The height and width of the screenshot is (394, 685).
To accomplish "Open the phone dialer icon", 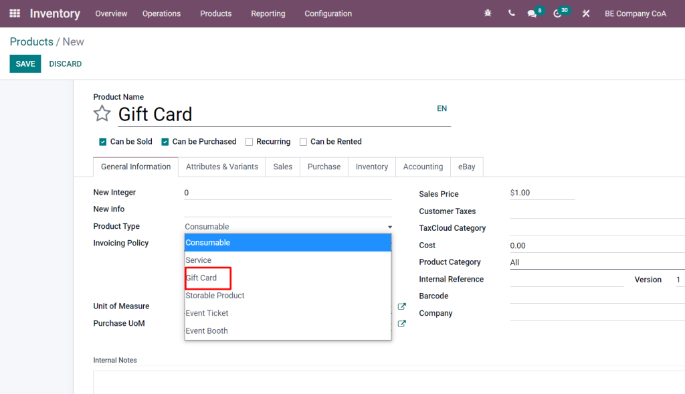I will pyautogui.click(x=511, y=13).
